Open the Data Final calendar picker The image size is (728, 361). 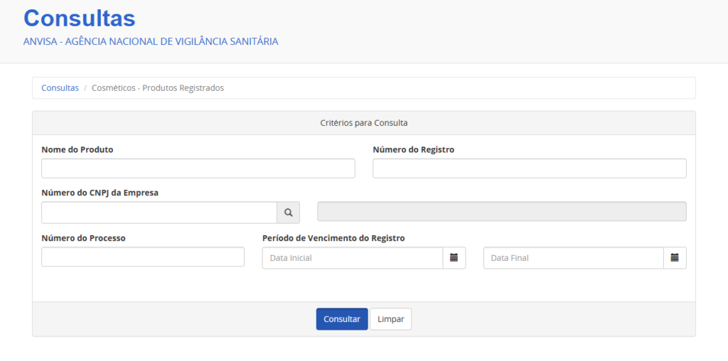(675, 258)
